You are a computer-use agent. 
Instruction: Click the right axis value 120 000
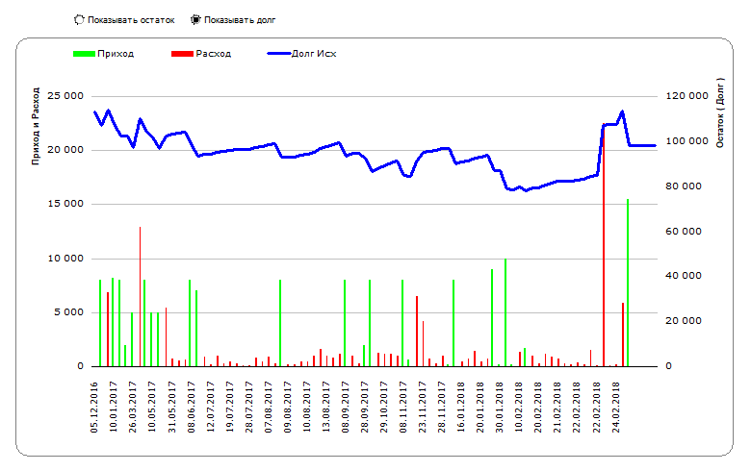pos(686,96)
